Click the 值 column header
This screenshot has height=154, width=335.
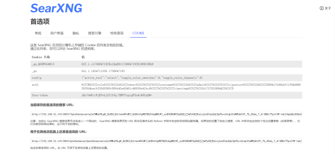click(x=83, y=57)
